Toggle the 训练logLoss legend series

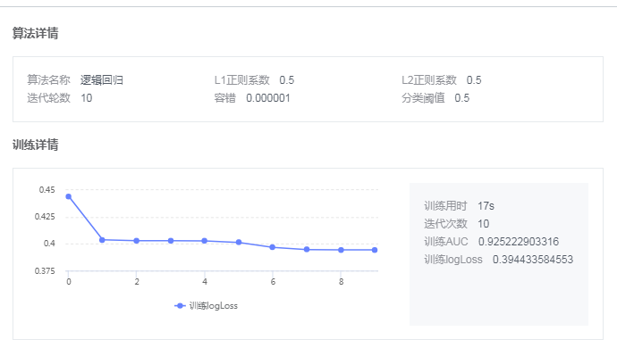click(x=207, y=305)
